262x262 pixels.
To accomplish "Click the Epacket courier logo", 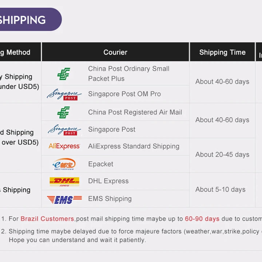I will click(64, 164).
